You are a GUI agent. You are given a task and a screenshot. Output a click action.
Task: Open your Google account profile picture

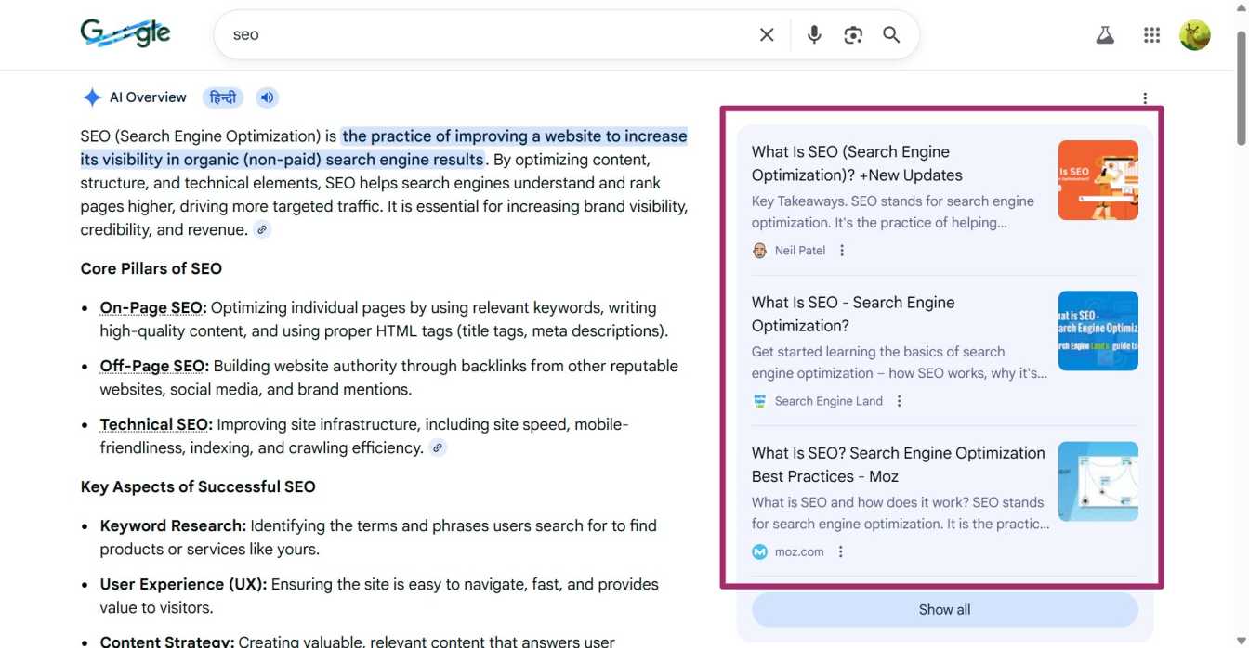(x=1195, y=34)
